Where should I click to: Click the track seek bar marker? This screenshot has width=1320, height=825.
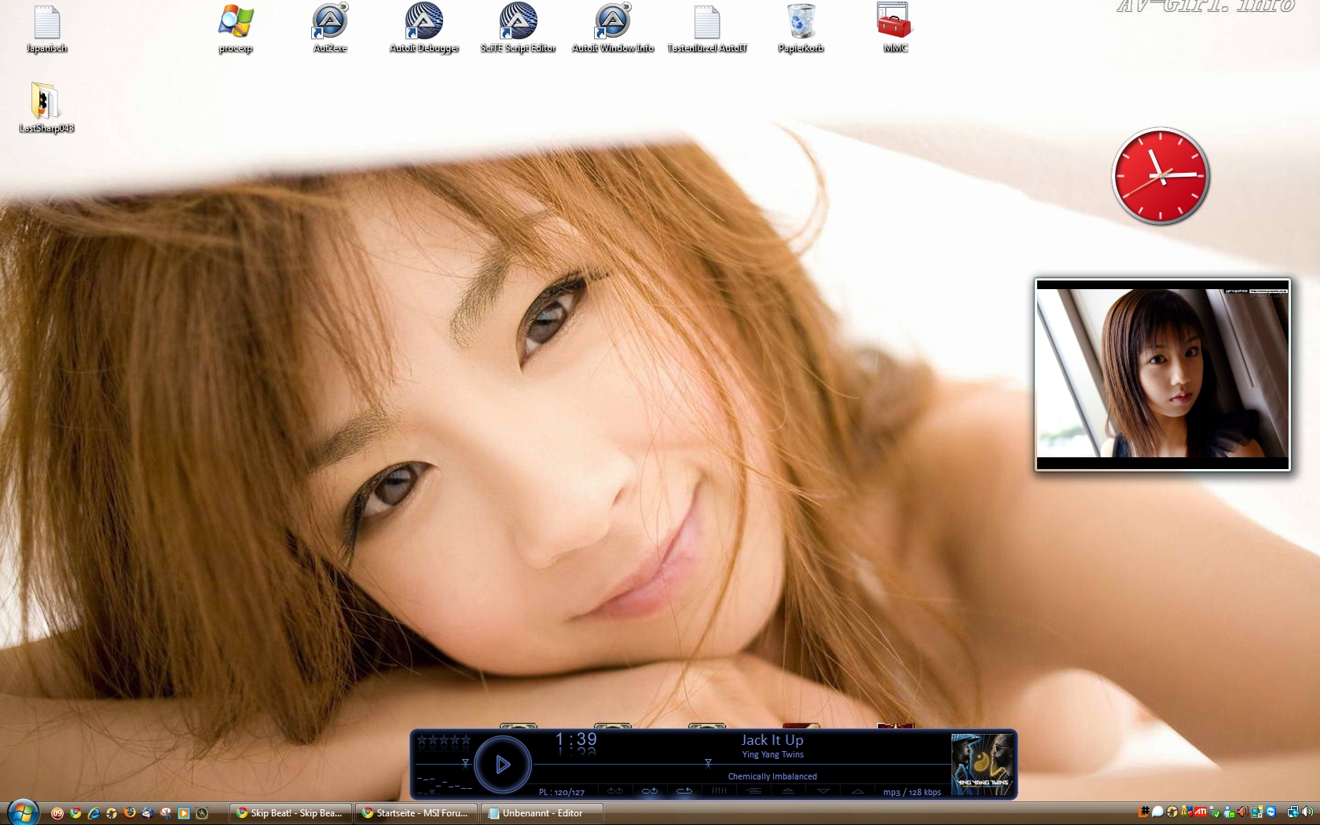(708, 763)
